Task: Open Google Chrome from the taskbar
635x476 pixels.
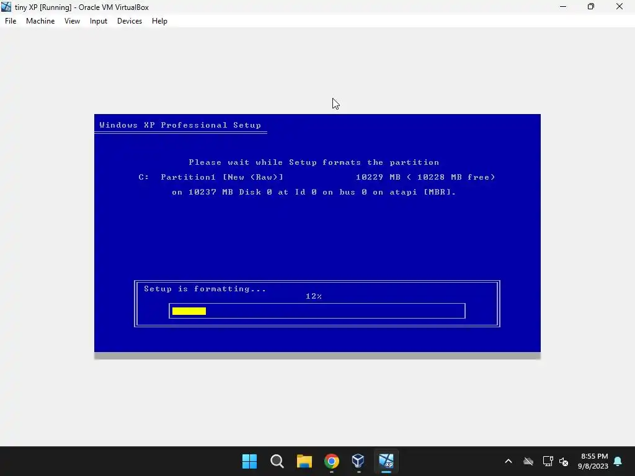Action: [x=331, y=461]
